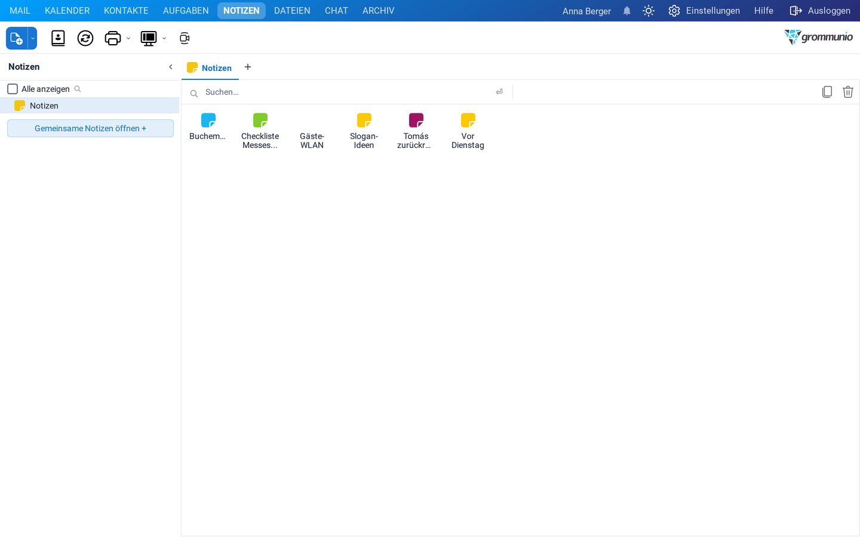Open the Hilfe link
The width and height of the screenshot is (860, 537).
[763, 11]
